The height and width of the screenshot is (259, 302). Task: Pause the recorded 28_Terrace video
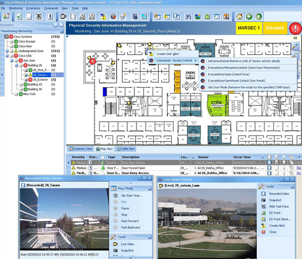pos(125,208)
